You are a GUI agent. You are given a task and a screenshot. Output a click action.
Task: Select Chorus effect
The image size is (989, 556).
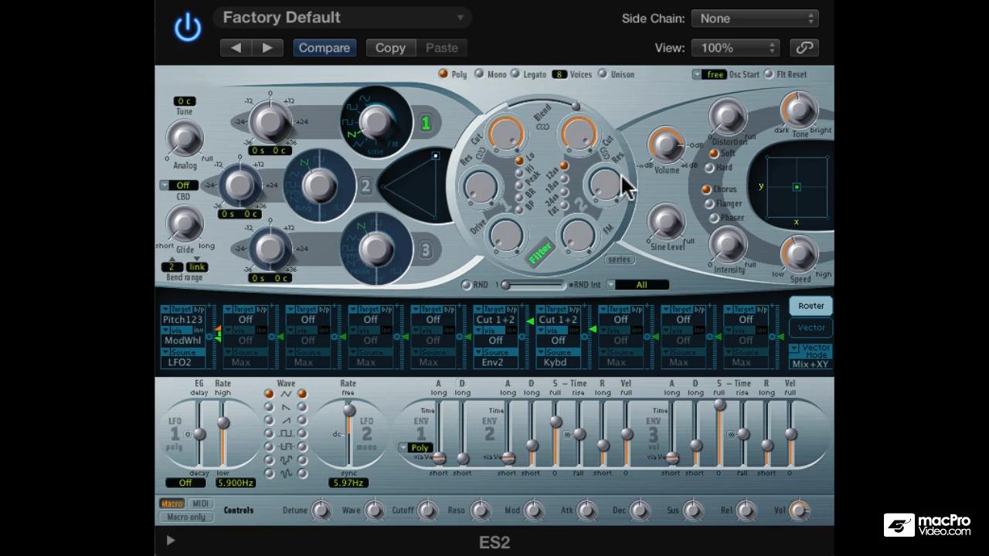tap(706, 189)
